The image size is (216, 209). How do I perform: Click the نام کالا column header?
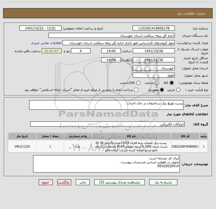pyautogui.click(x=131, y=136)
